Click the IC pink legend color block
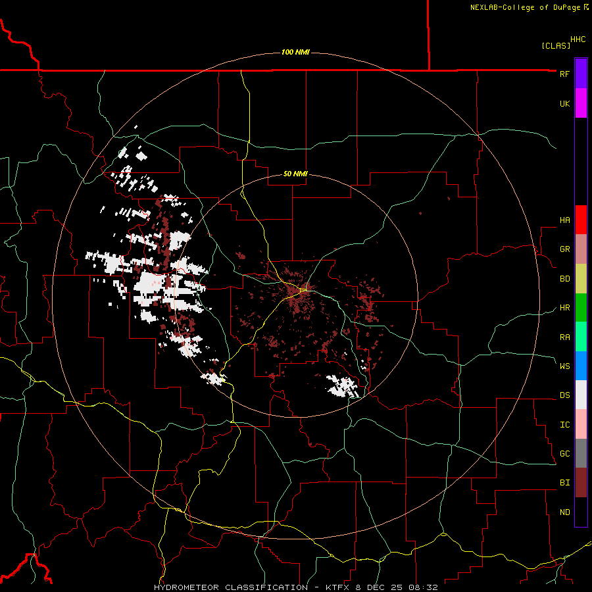Image resolution: width=592 pixels, height=592 pixels. (581, 424)
